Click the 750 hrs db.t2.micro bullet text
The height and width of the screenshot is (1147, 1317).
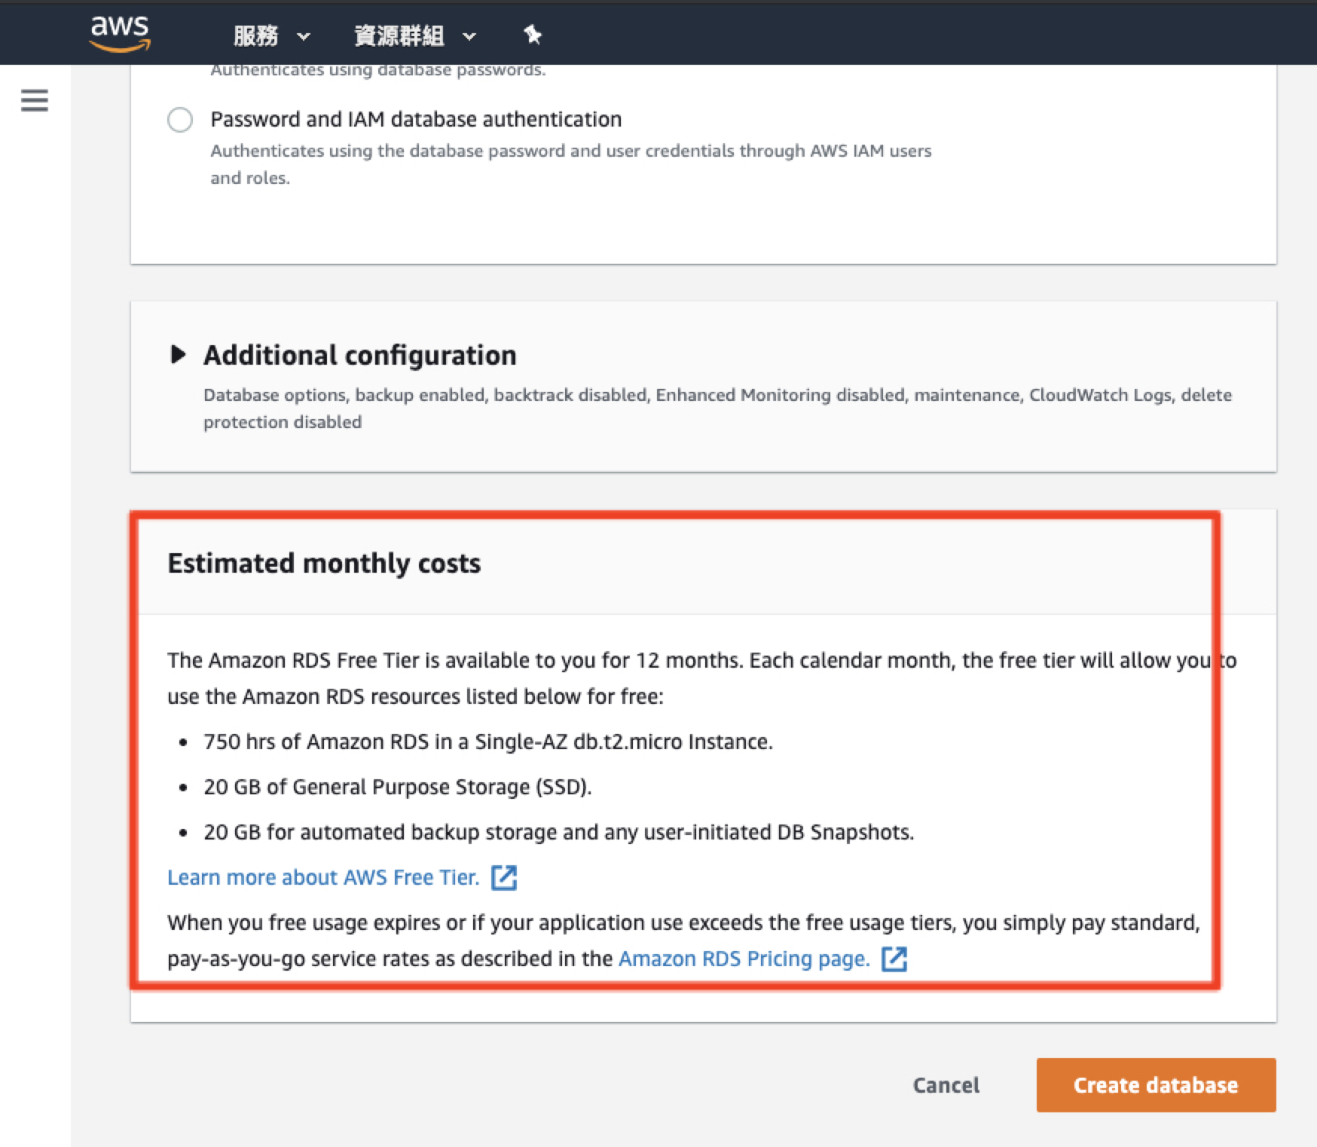tap(488, 742)
